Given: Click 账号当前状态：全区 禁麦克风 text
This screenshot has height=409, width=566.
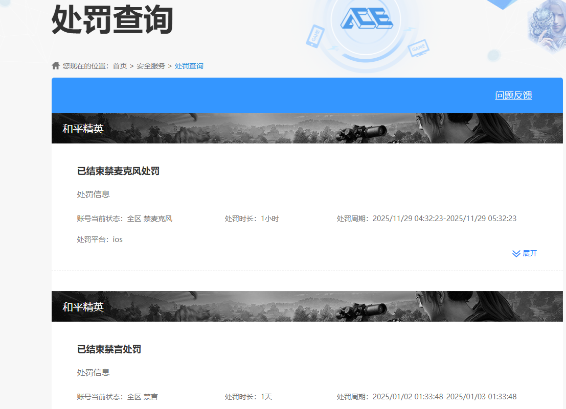Looking at the screenshot, I should pyautogui.click(x=125, y=219).
